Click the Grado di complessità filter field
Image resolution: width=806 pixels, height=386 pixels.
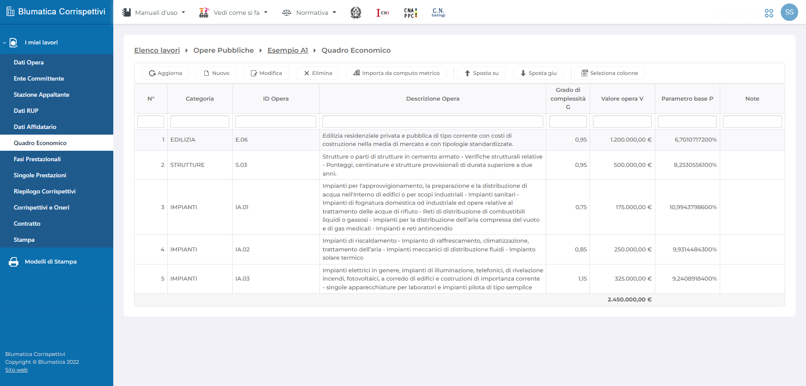tap(568, 122)
